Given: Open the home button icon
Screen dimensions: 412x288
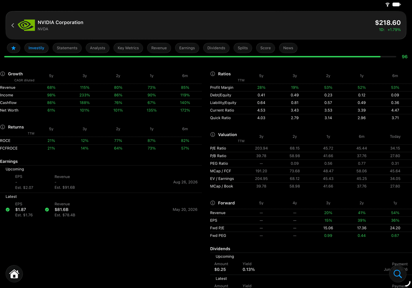Looking at the screenshot, I should [14, 274].
